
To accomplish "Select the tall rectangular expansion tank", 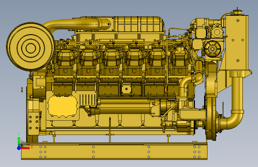I will click(x=237, y=43).
